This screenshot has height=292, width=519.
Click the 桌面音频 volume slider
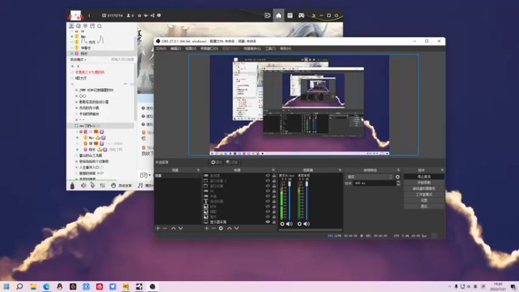click(x=307, y=201)
